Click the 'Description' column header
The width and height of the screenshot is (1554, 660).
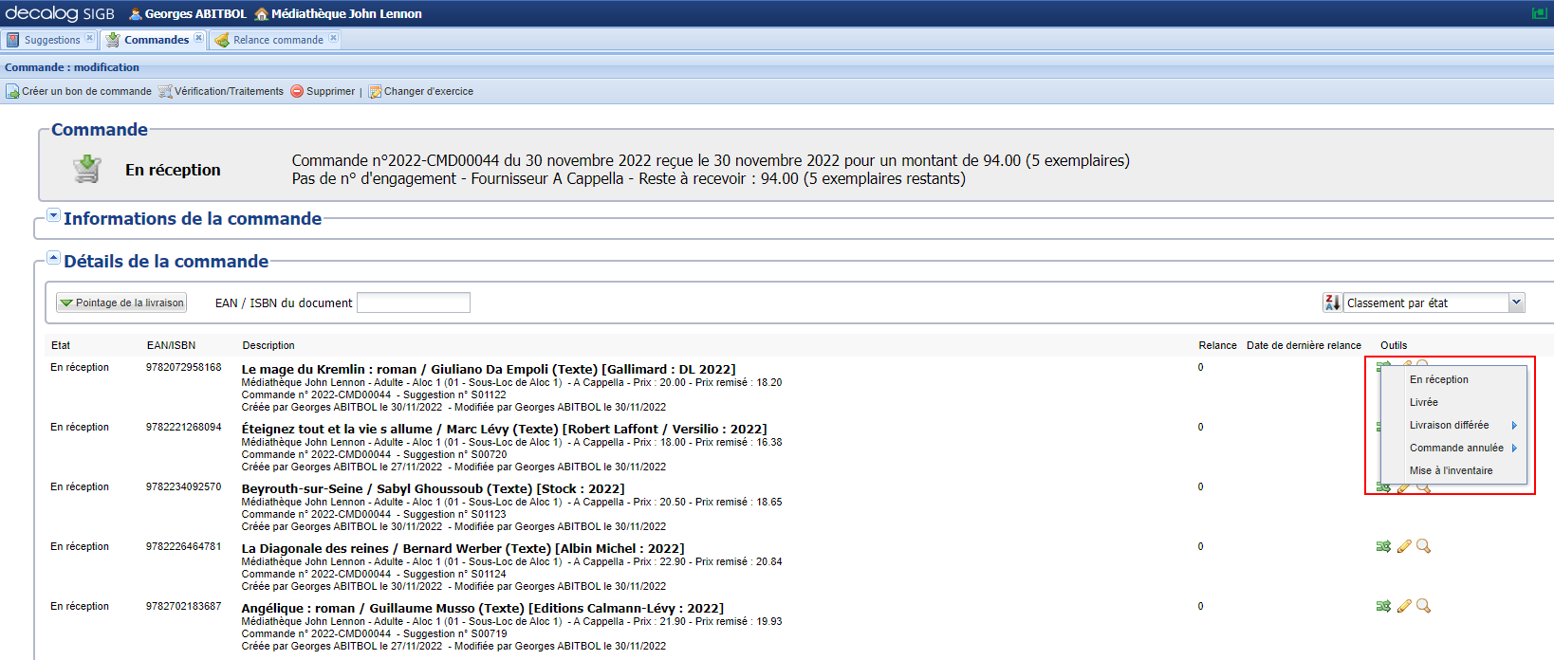(268, 345)
